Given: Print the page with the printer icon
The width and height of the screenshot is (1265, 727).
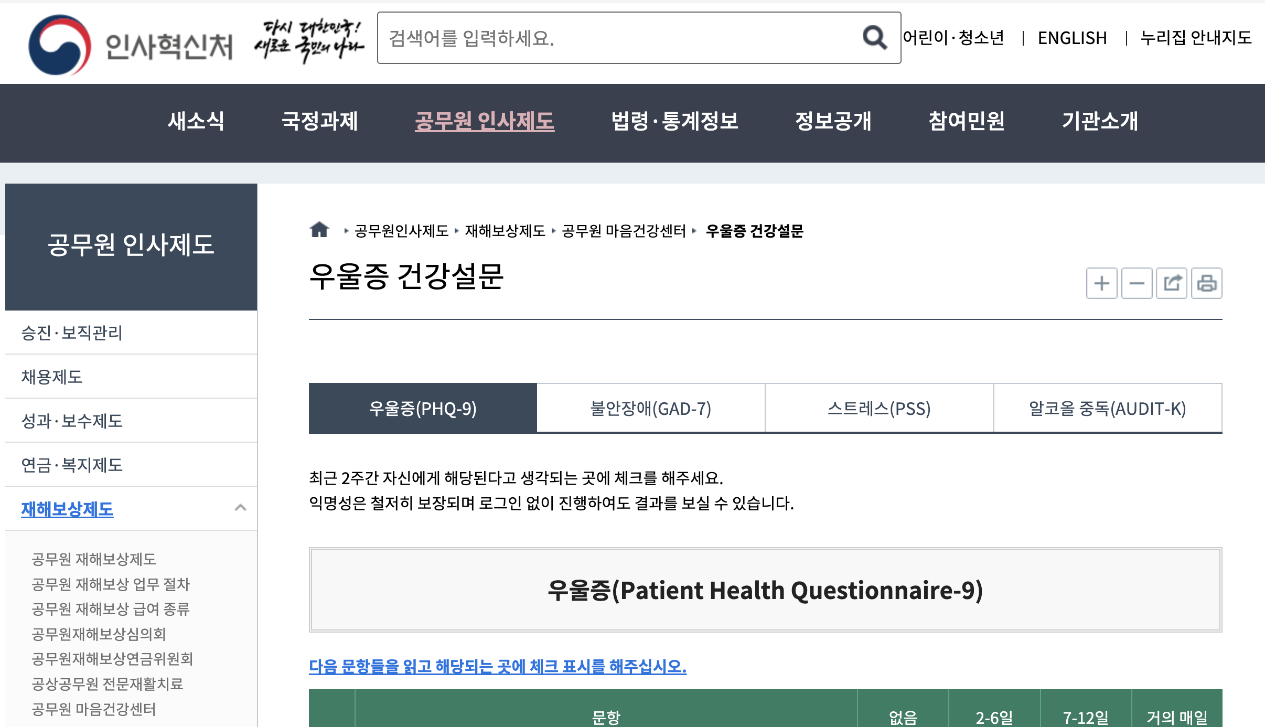Looking at the screenshot, I should coord(1207,283).
